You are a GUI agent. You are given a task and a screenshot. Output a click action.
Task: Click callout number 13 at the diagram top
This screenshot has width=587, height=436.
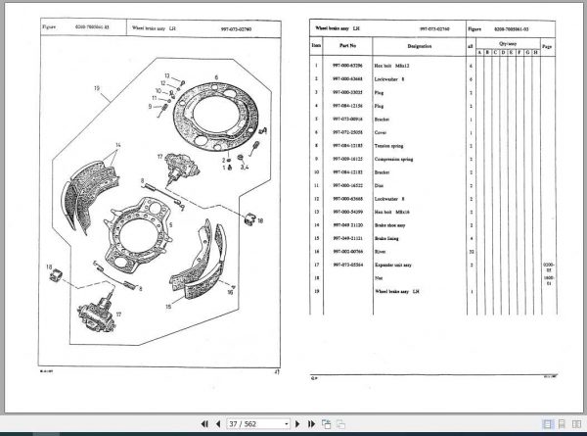point(167,75)
